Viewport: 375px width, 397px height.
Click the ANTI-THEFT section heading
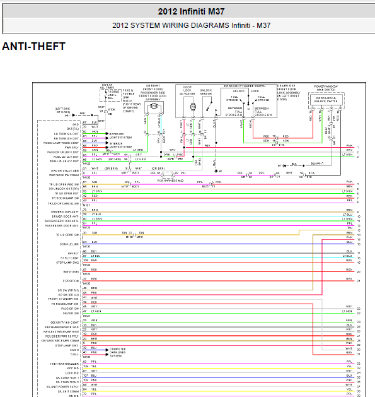(34, 46)
